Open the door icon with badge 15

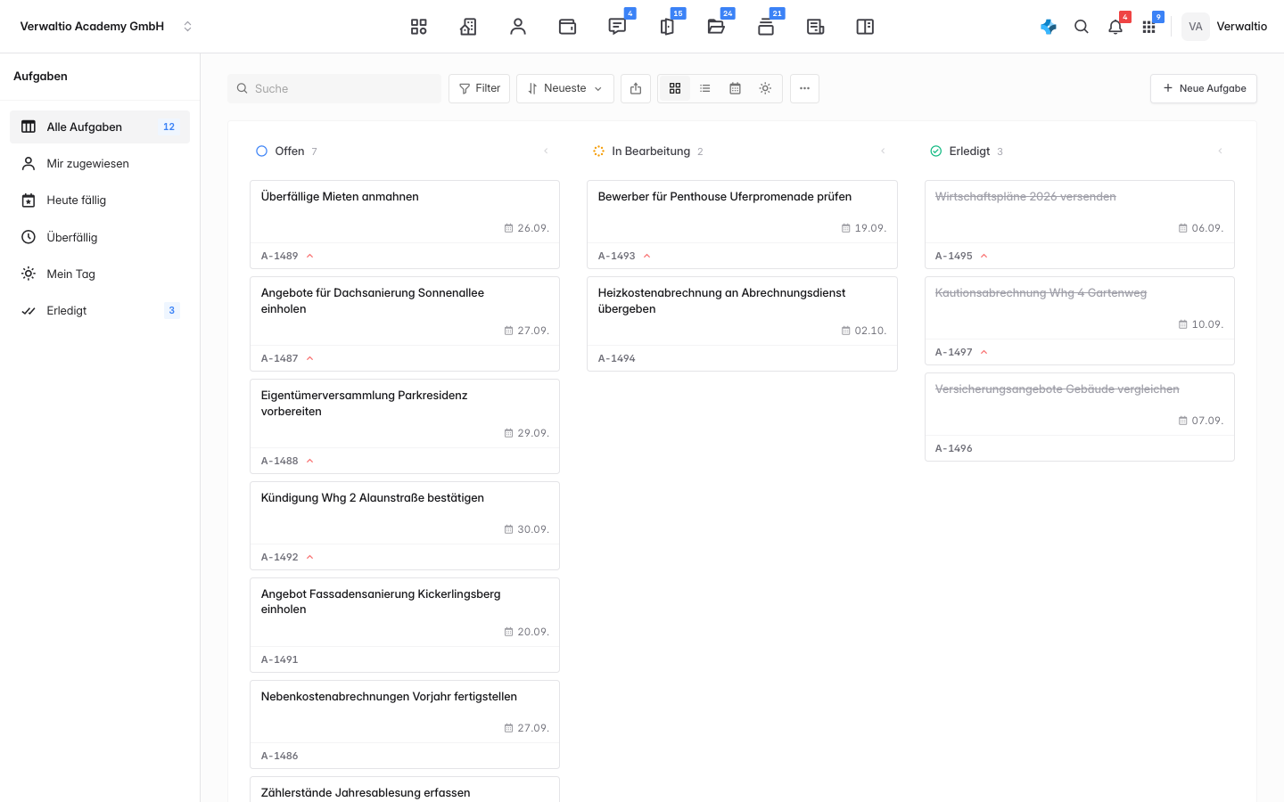click(x=667, y=27)
